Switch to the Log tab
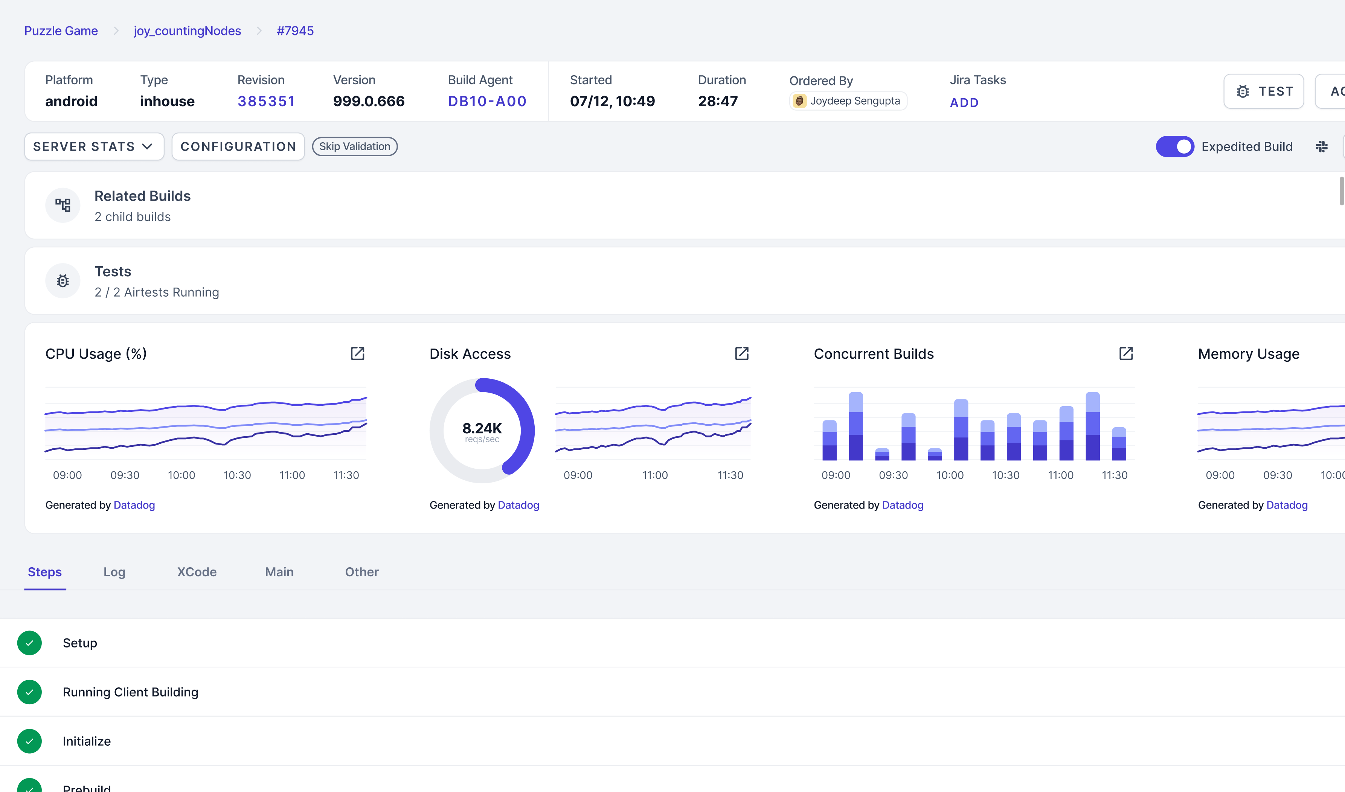 (114, 571)
